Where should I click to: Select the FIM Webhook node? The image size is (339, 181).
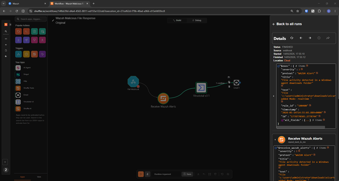point(133,82)
